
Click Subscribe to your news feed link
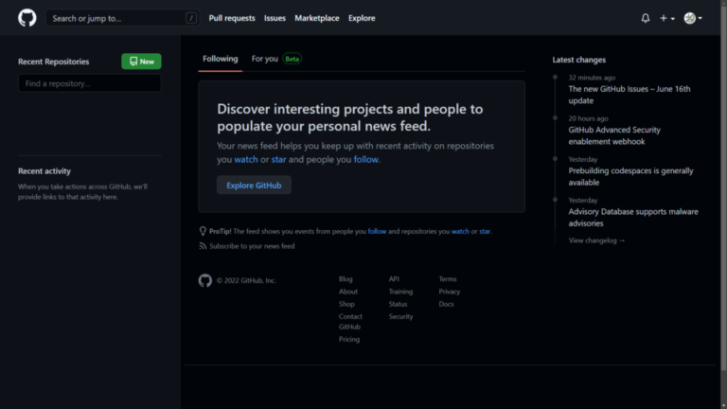252,246
